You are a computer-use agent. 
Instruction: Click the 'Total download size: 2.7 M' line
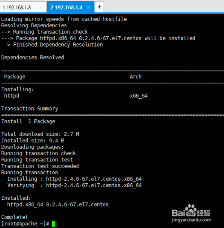pos(40,134)
